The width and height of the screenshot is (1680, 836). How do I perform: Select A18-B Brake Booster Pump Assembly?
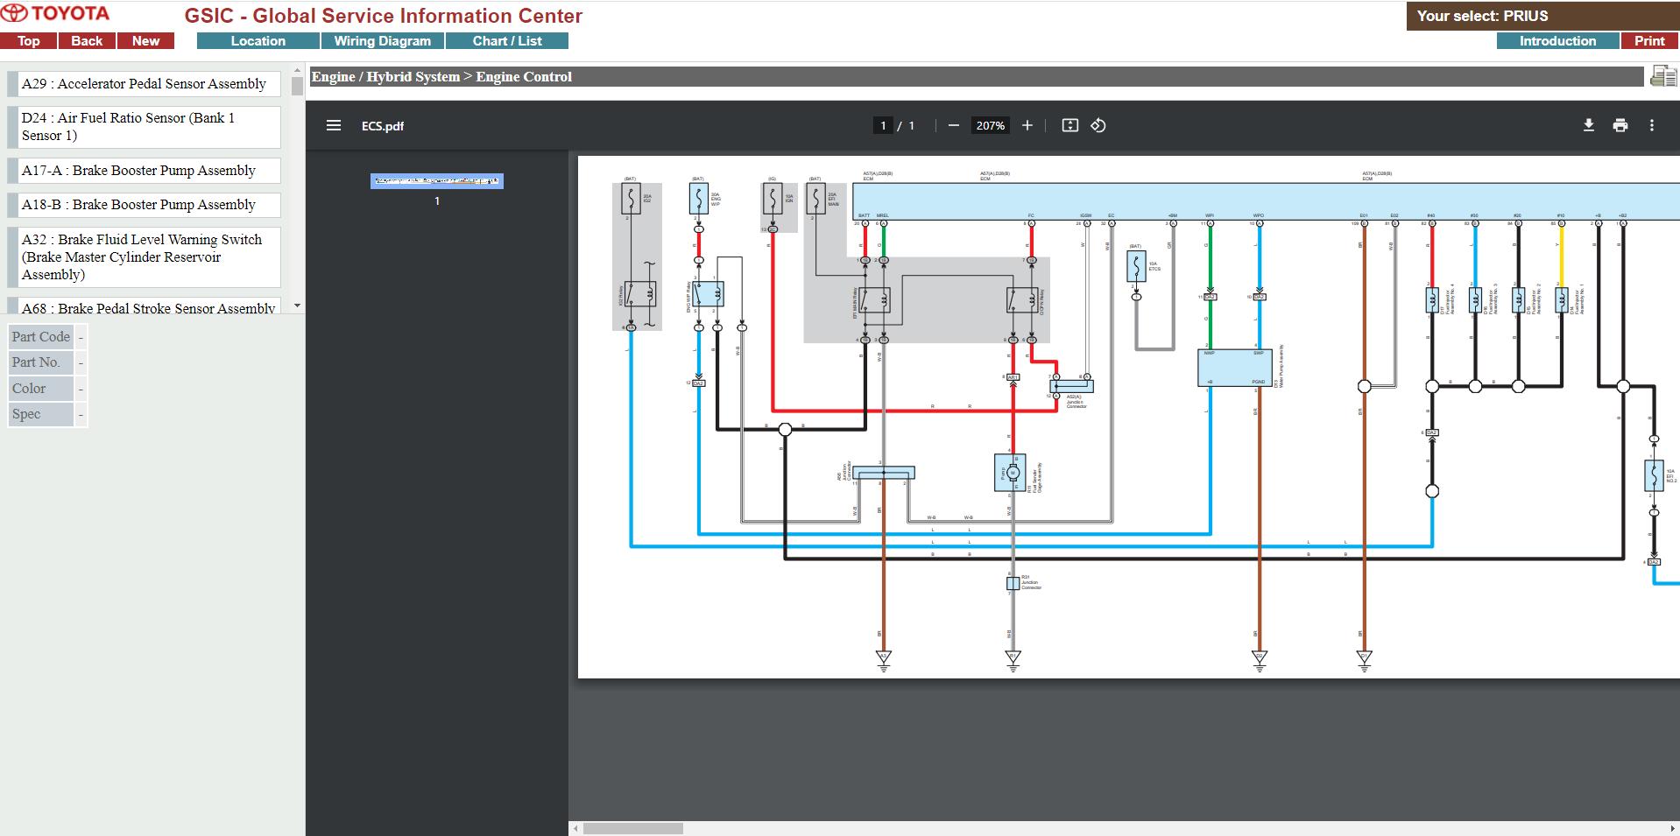pos(144,205)
